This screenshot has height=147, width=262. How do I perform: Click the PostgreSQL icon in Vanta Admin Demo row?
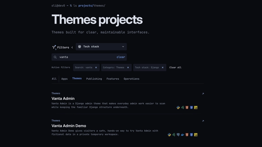click(178, 135)
